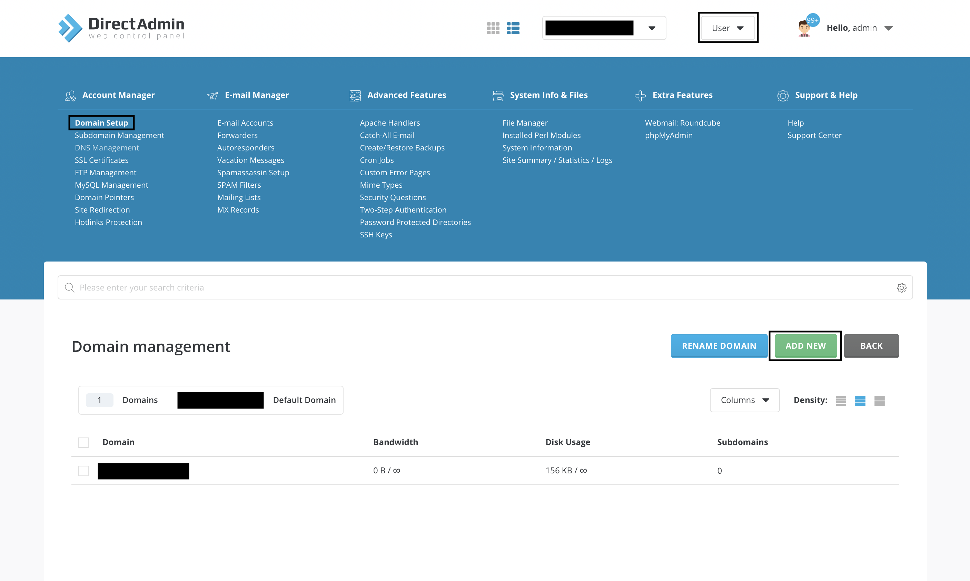Click the Add New button
Screen dimensions: 970x581
click(805, 346)
